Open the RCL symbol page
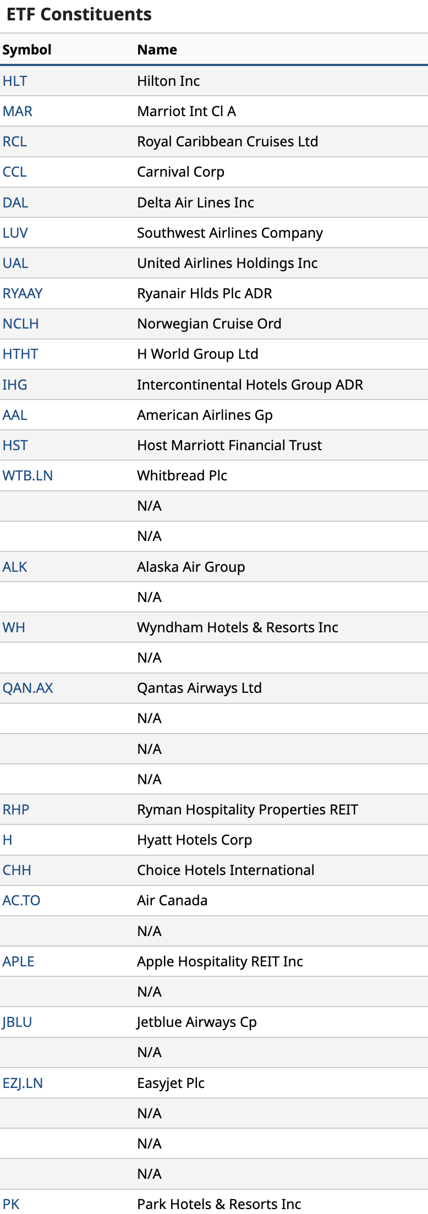This screenshot has width=428, height=1214. pyautogui.click(x=15, y=141)
